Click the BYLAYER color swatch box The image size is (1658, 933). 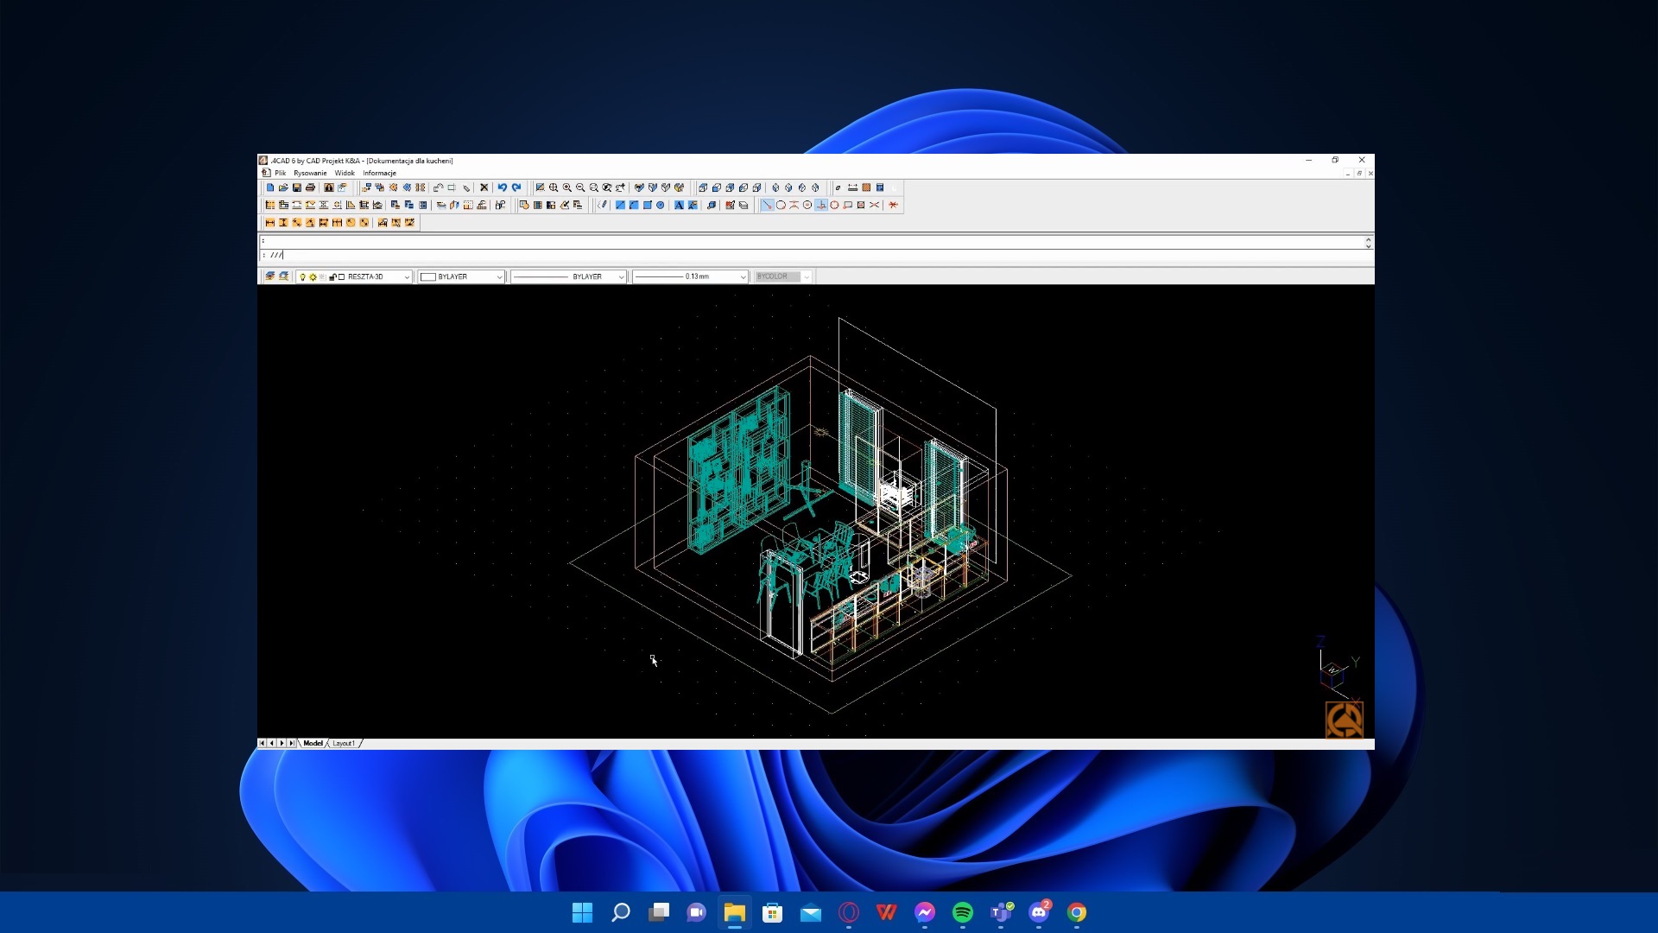pos(427,277)
